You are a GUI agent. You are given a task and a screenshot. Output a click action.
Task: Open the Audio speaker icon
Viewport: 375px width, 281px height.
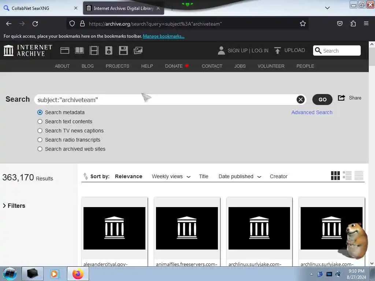[x=108, y=50]
